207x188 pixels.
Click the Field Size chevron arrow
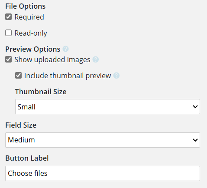(195, 140)
